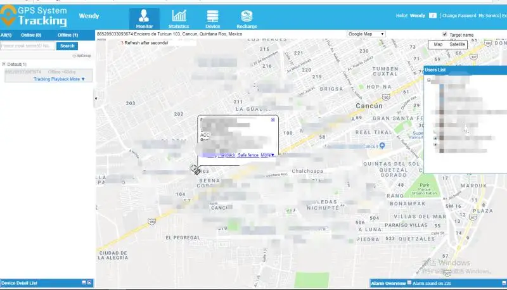Minimize the Alarm Overview panel

pyautogui.click(x=504, y=283)
